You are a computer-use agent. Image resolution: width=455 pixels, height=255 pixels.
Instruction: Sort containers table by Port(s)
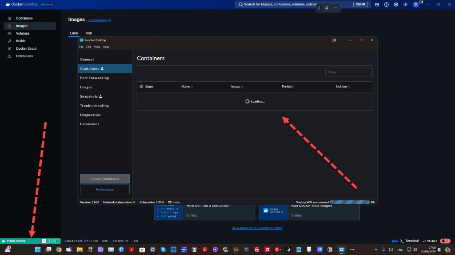[288, 87]
